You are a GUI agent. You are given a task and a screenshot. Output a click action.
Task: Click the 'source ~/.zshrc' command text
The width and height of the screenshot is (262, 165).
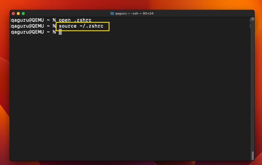(x=81, y=26)
